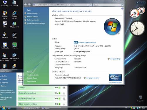The width and height of the screenshot is (147, 110).
Task: Open Remote settings task link
Action: point(33,17)
